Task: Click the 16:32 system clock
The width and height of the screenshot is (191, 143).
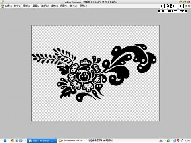Action: coord(187,141)
